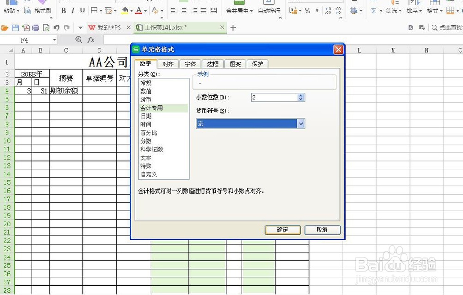463x295 pixels.
Task: Apply yellow fill color bucket
Action: point(125,11)
